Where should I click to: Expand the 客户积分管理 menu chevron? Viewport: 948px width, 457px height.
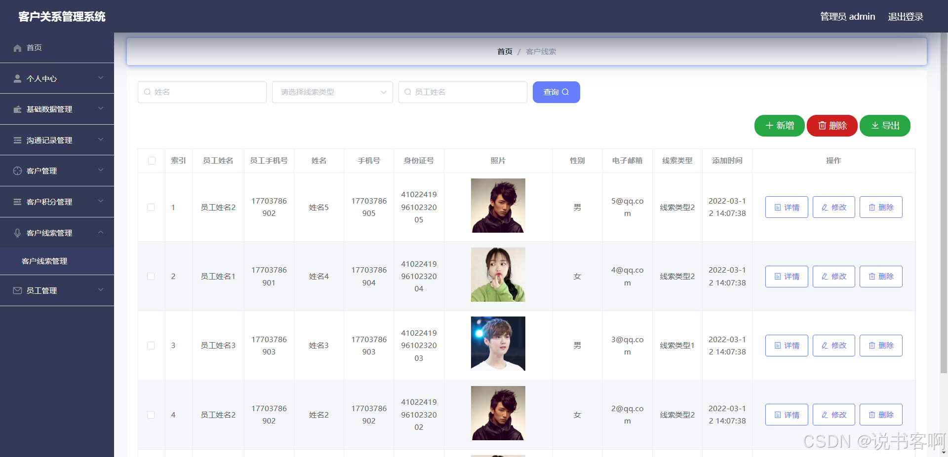point(101,201)
